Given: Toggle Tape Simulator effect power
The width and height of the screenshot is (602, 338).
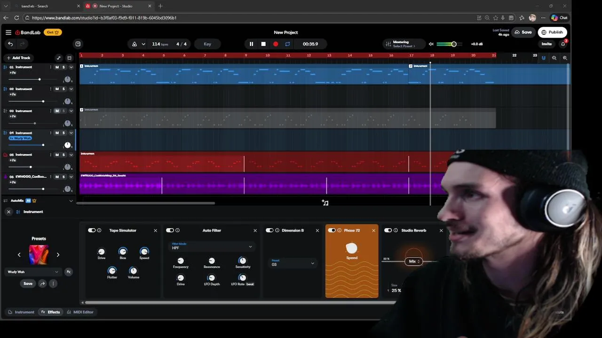Looking at the screenshot, I should pyautogui.click(x=91, y=230).
